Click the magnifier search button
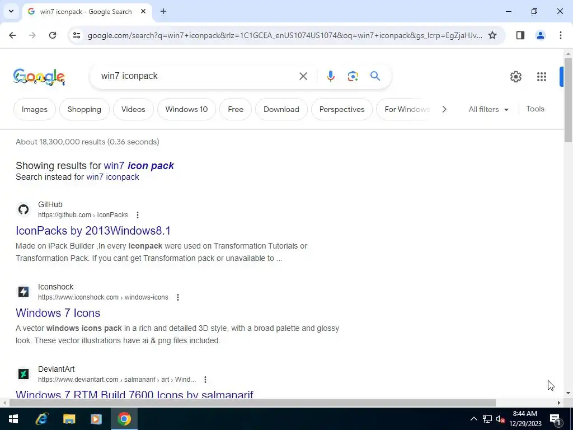Viewport: 573px width, 430px height. point(375,76)
